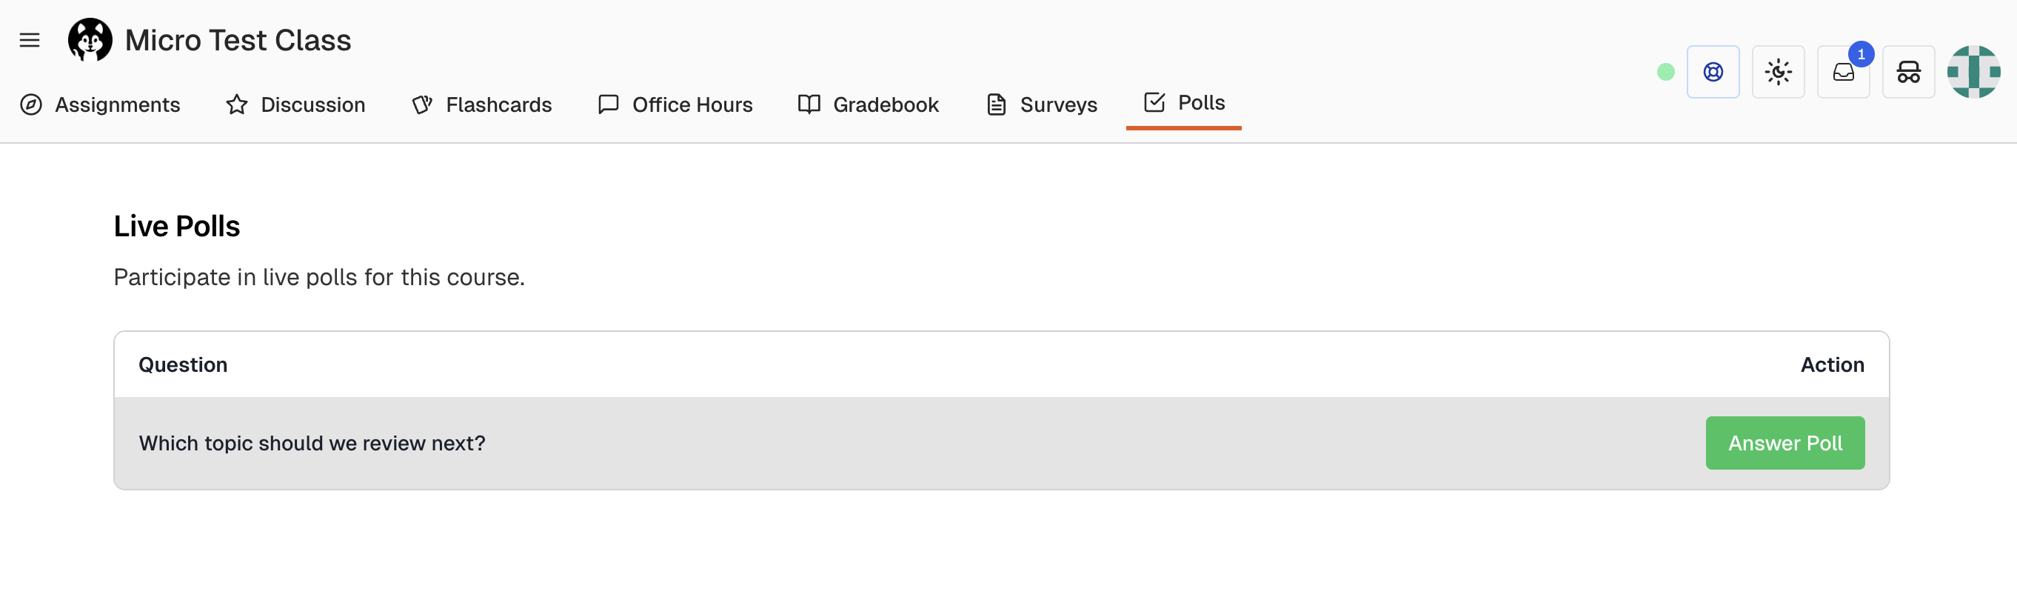Toggle the checkbox icon beside Polls

(1154, 101)
